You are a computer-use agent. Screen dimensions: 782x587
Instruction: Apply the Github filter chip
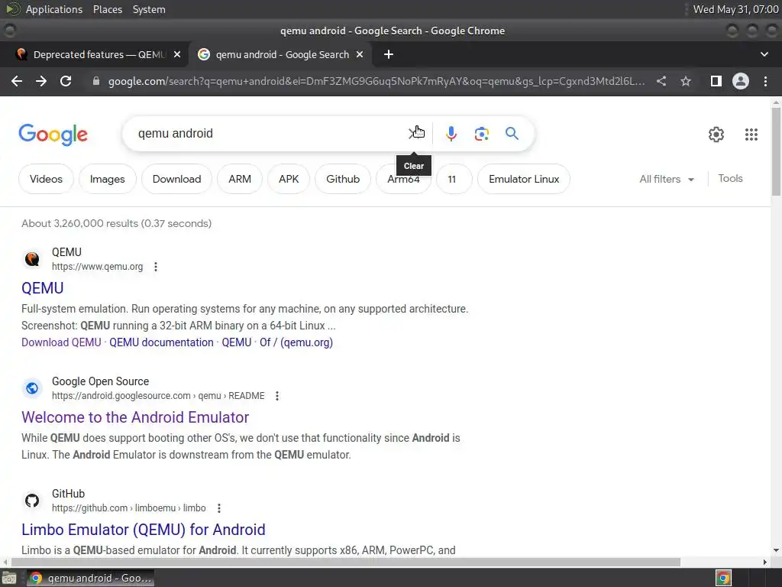(x=343, y=179)
